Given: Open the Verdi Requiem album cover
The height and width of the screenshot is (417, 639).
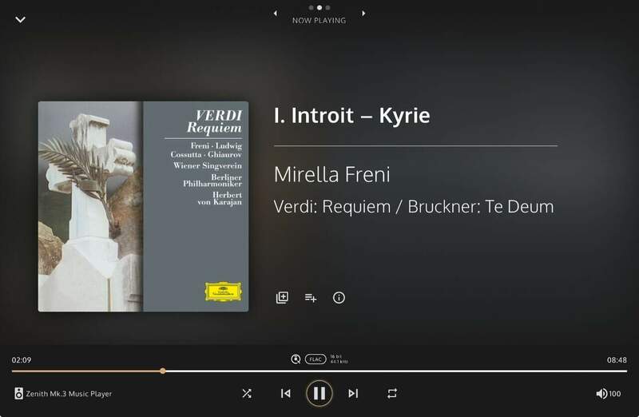Looking at the screenshot, I should pos(144,206).
